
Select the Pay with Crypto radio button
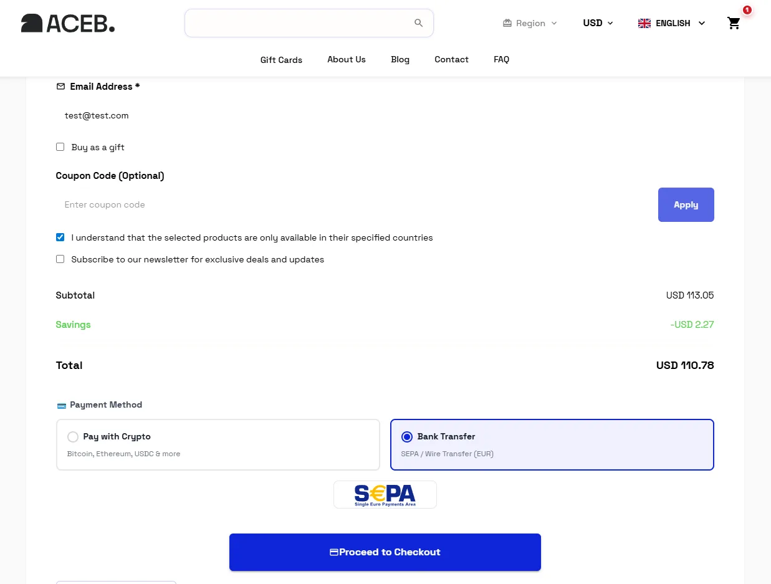pos(73,437)
